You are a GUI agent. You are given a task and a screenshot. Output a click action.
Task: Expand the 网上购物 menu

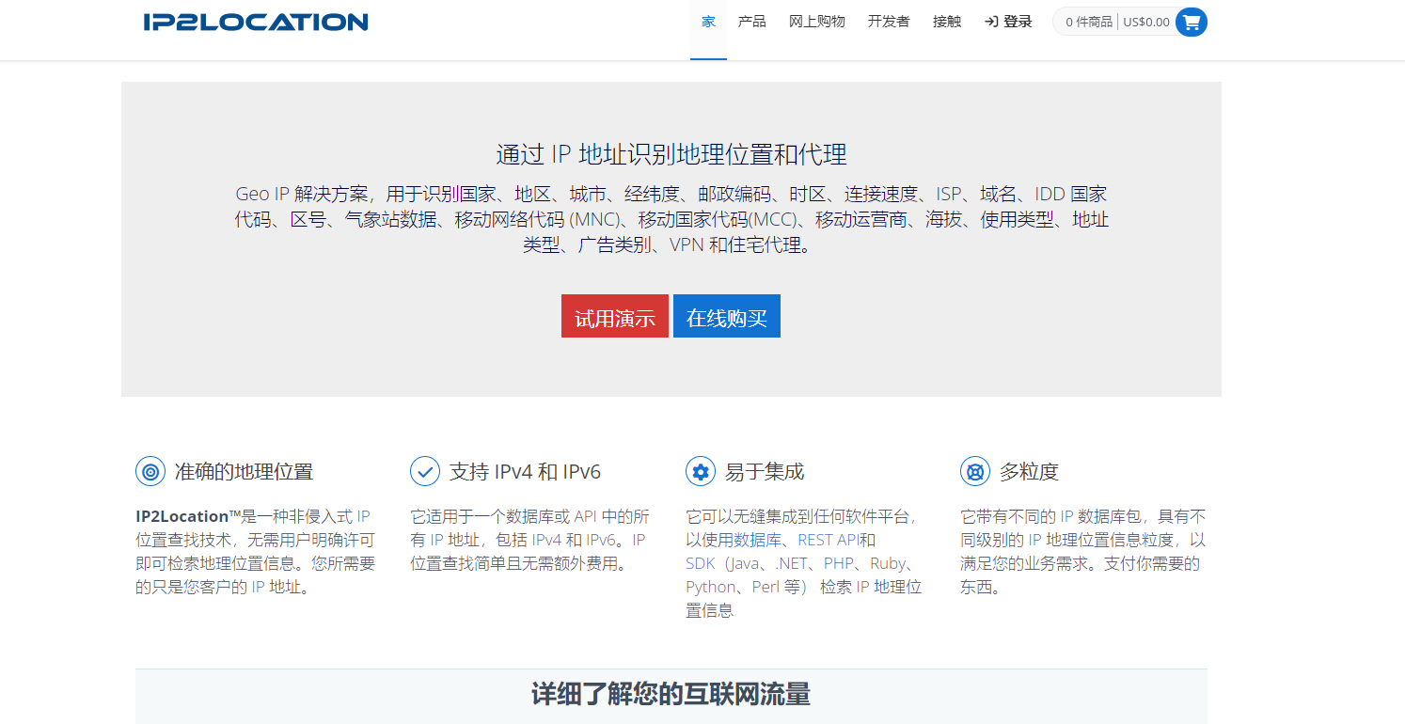pos(816,22)
